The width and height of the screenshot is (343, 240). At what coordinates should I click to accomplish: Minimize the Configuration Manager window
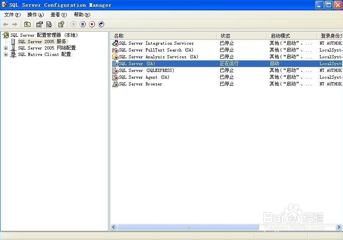(x=319, y=5)
